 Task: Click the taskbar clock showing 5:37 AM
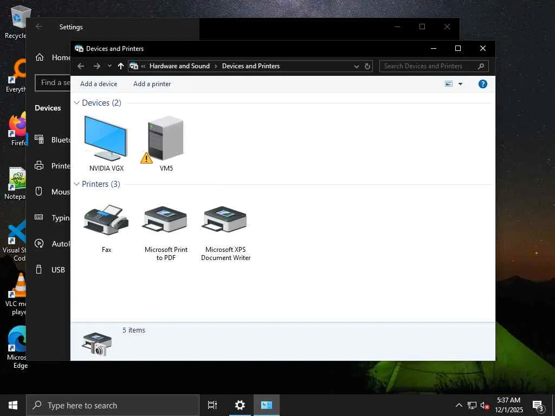pyautogui.click(x=508, y=405)
